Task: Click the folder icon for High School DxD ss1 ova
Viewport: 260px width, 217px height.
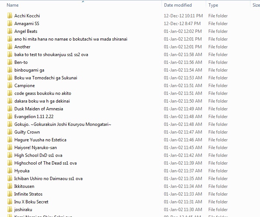Action: click(10, 155)
